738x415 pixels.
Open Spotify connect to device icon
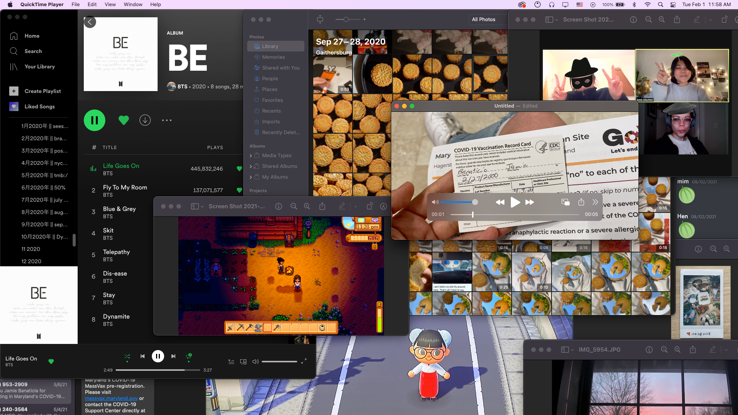coord(243,362)
